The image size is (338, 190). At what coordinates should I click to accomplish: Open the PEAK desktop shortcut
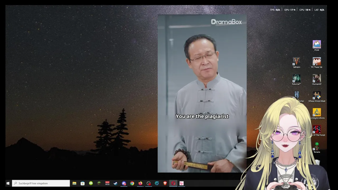tap(317, 46)
